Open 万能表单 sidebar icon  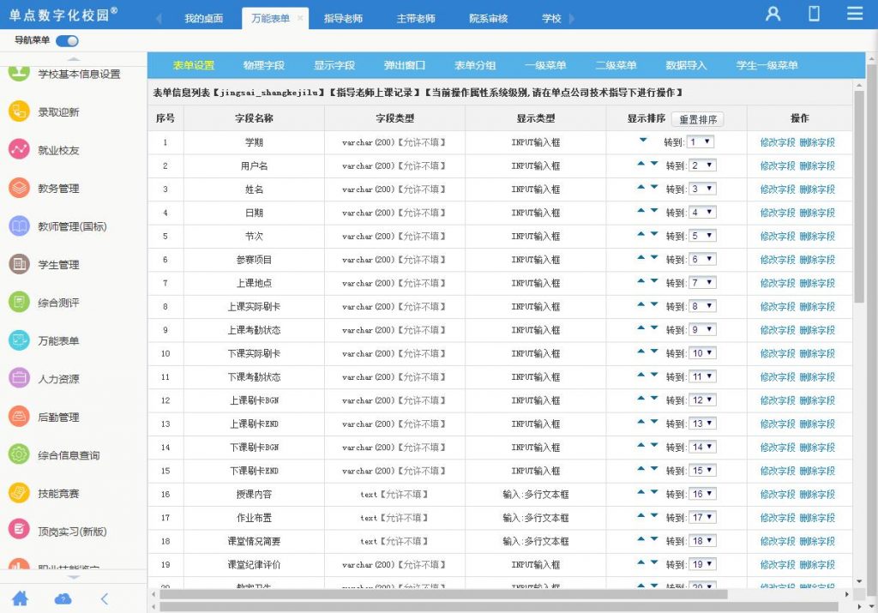point(19,340)
